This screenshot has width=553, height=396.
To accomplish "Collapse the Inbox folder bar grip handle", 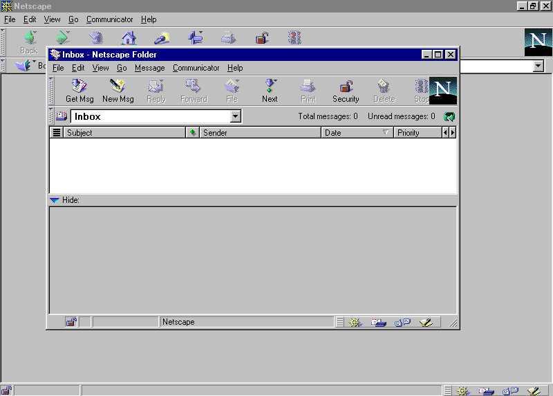I will coord(51,116).
